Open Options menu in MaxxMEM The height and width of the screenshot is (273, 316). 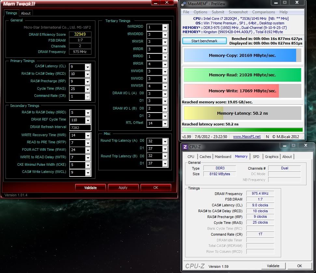click(200, 12)
